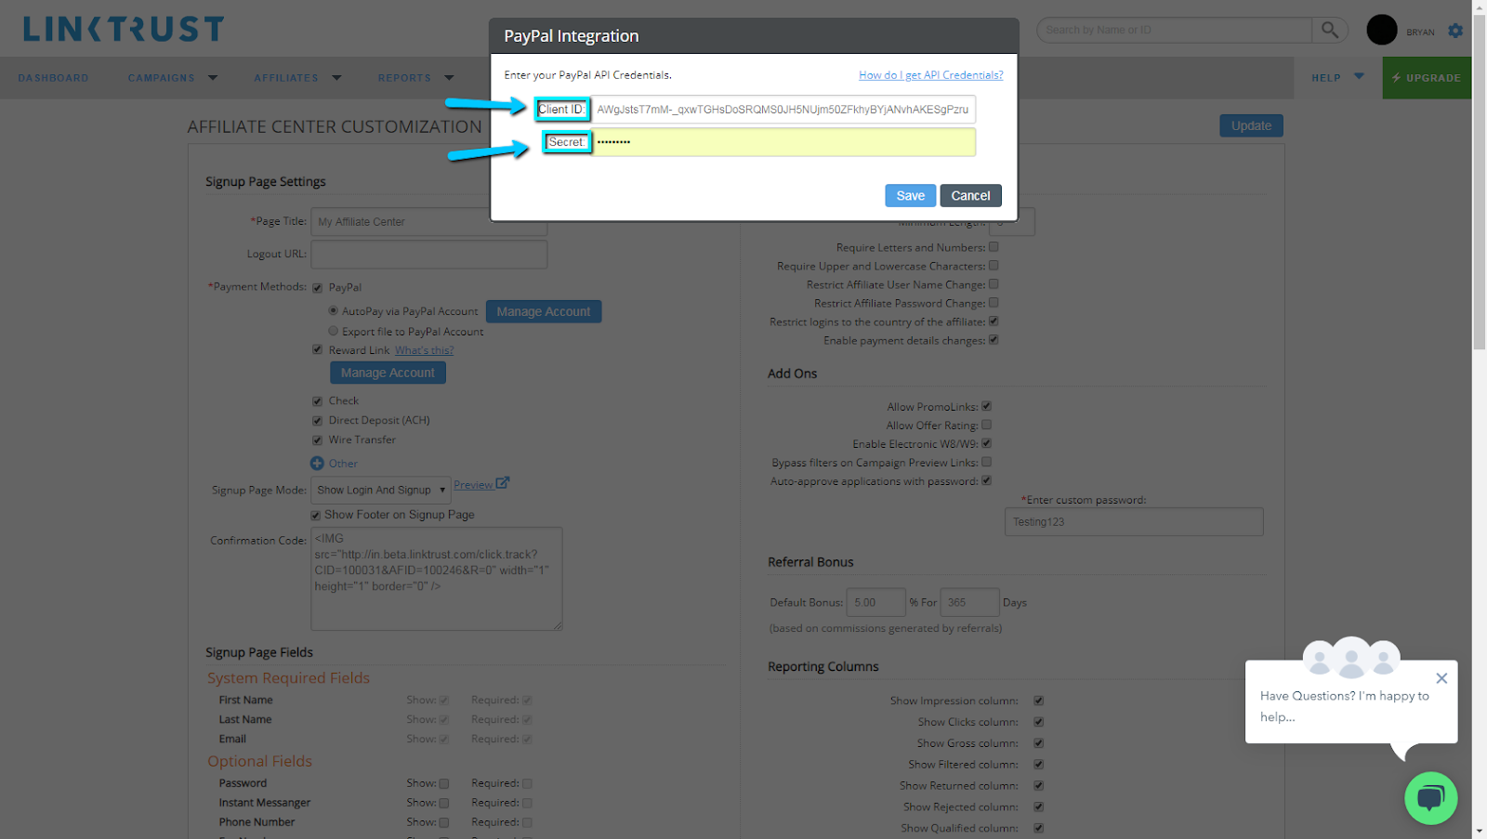Click the Search by Name or ID box
This screenshot has width=1487, height=839.
point(1174,30)
